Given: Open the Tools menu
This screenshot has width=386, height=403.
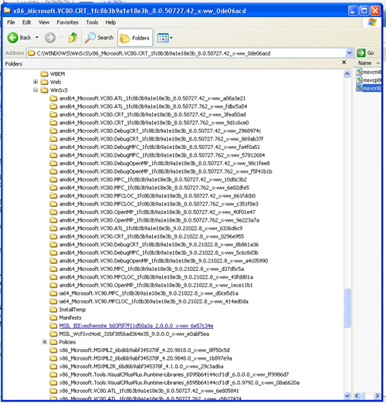Looking at the screenshot, I should 92,22.
